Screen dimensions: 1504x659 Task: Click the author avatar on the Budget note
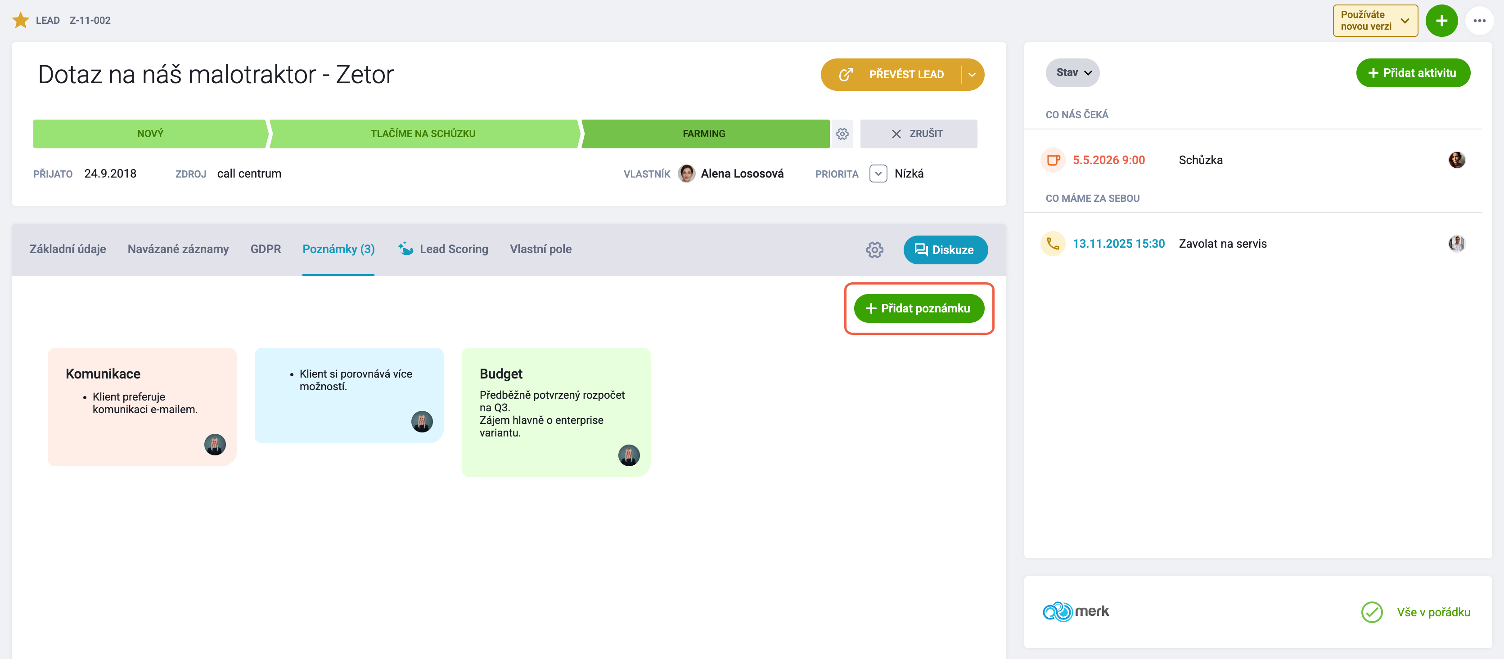click(x=629, y=455)
